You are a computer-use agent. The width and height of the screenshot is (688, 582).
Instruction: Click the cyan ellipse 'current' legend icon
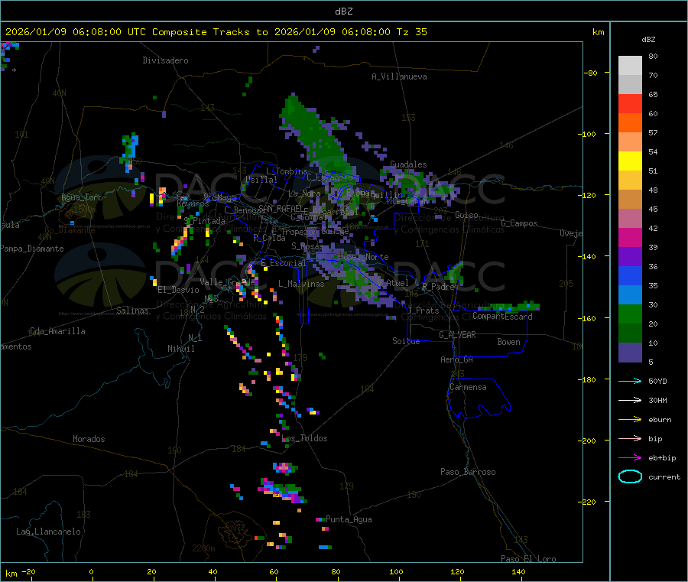630,476
